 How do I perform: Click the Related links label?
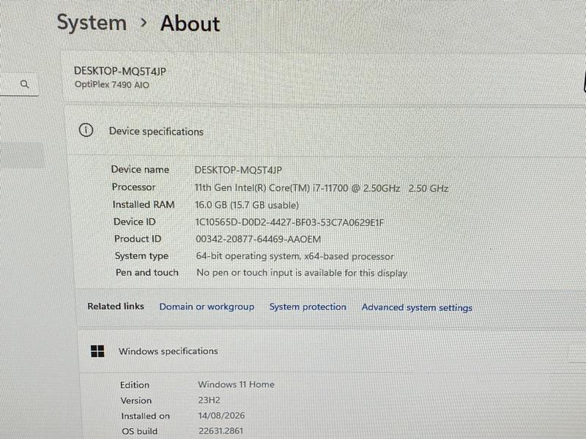[x=116, y=306]
